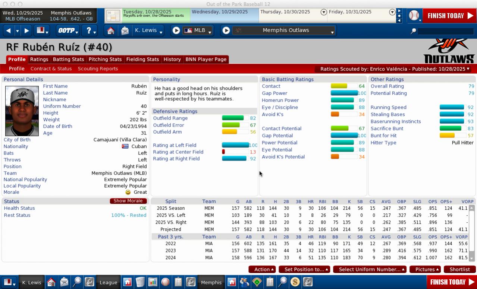Open the Memphis wrench settings icon
Image resolution: width=477 pixels, height=289 pixels.
point(308,282)
